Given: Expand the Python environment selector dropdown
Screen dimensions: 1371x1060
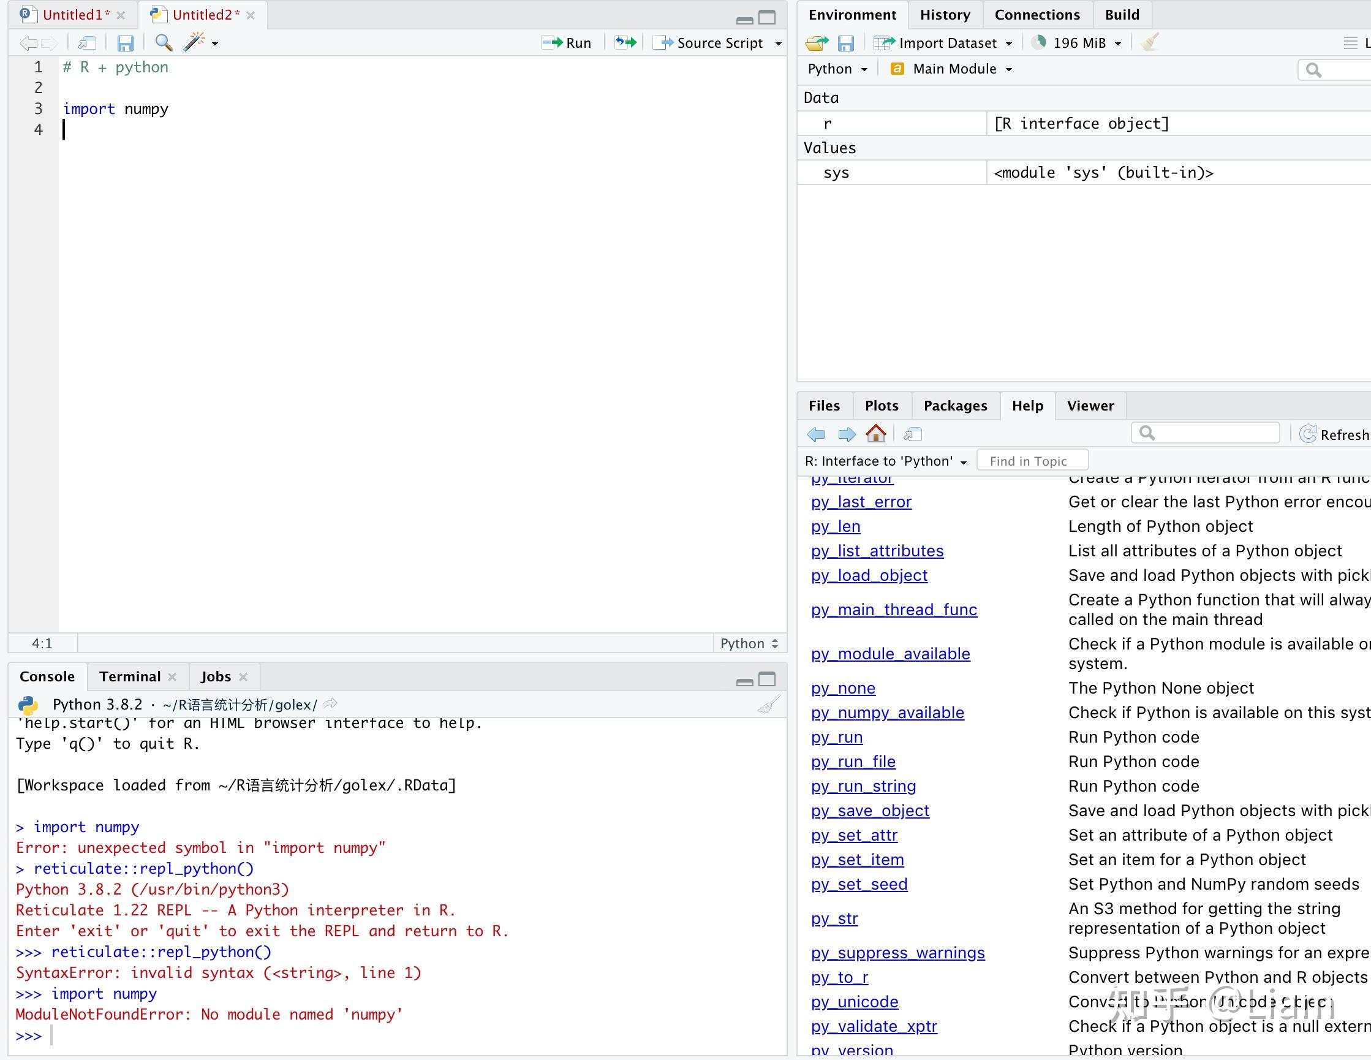Looking at the screenshot, I should click(837, 69).
